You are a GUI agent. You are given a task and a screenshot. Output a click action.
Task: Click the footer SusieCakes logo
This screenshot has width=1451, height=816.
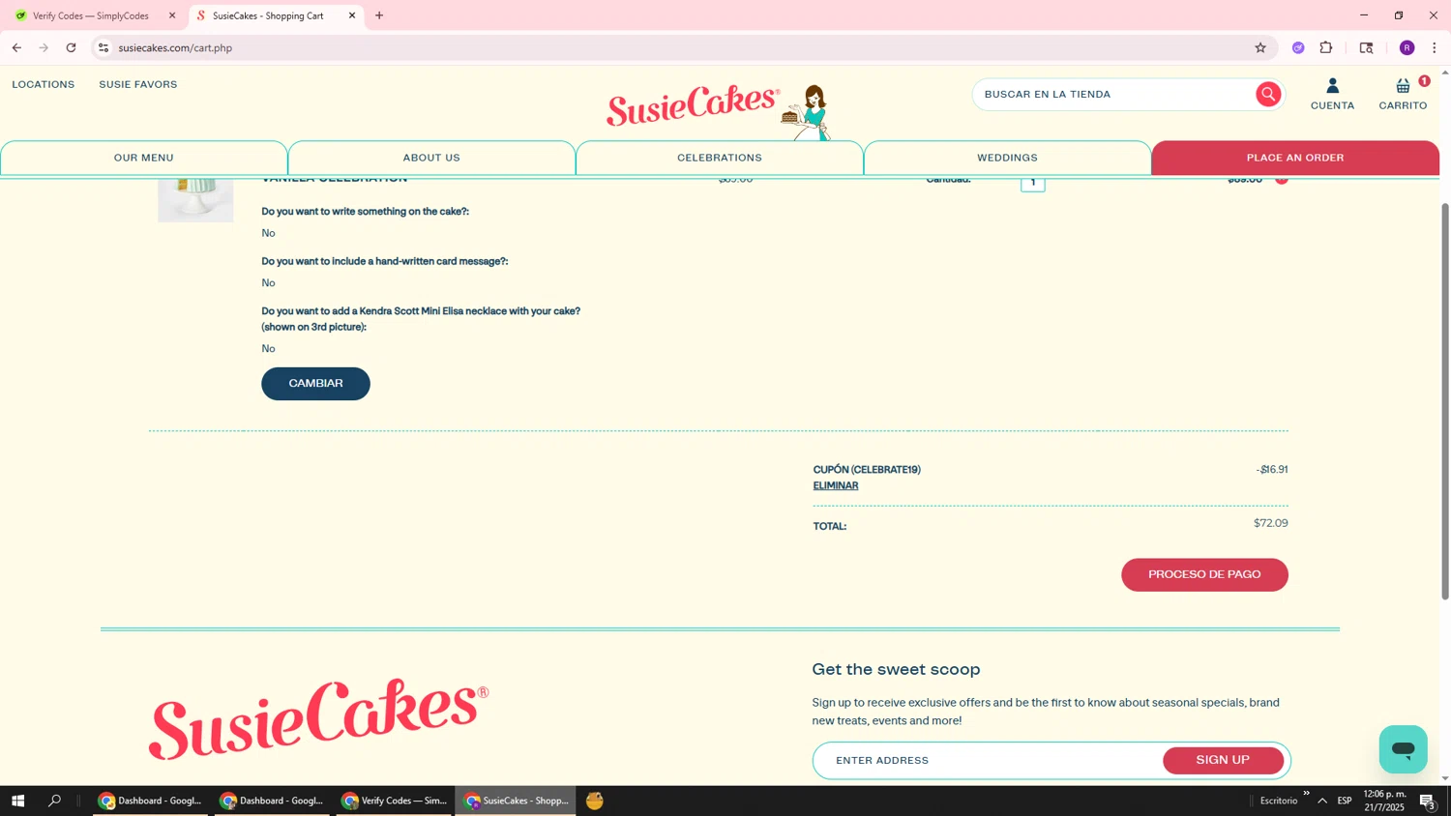(318, 717)
